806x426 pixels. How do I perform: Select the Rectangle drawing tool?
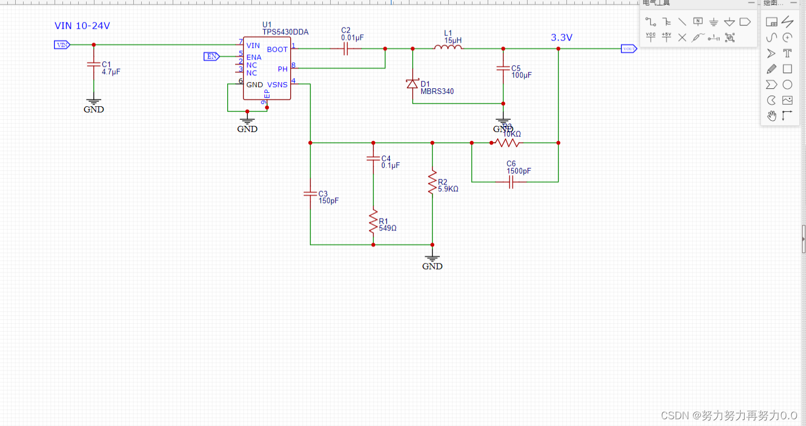tap(787, 69)
